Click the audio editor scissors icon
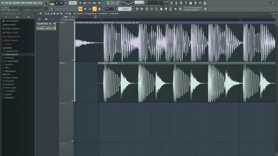Viewport: 278px width, 156px height. coord(176,3)
